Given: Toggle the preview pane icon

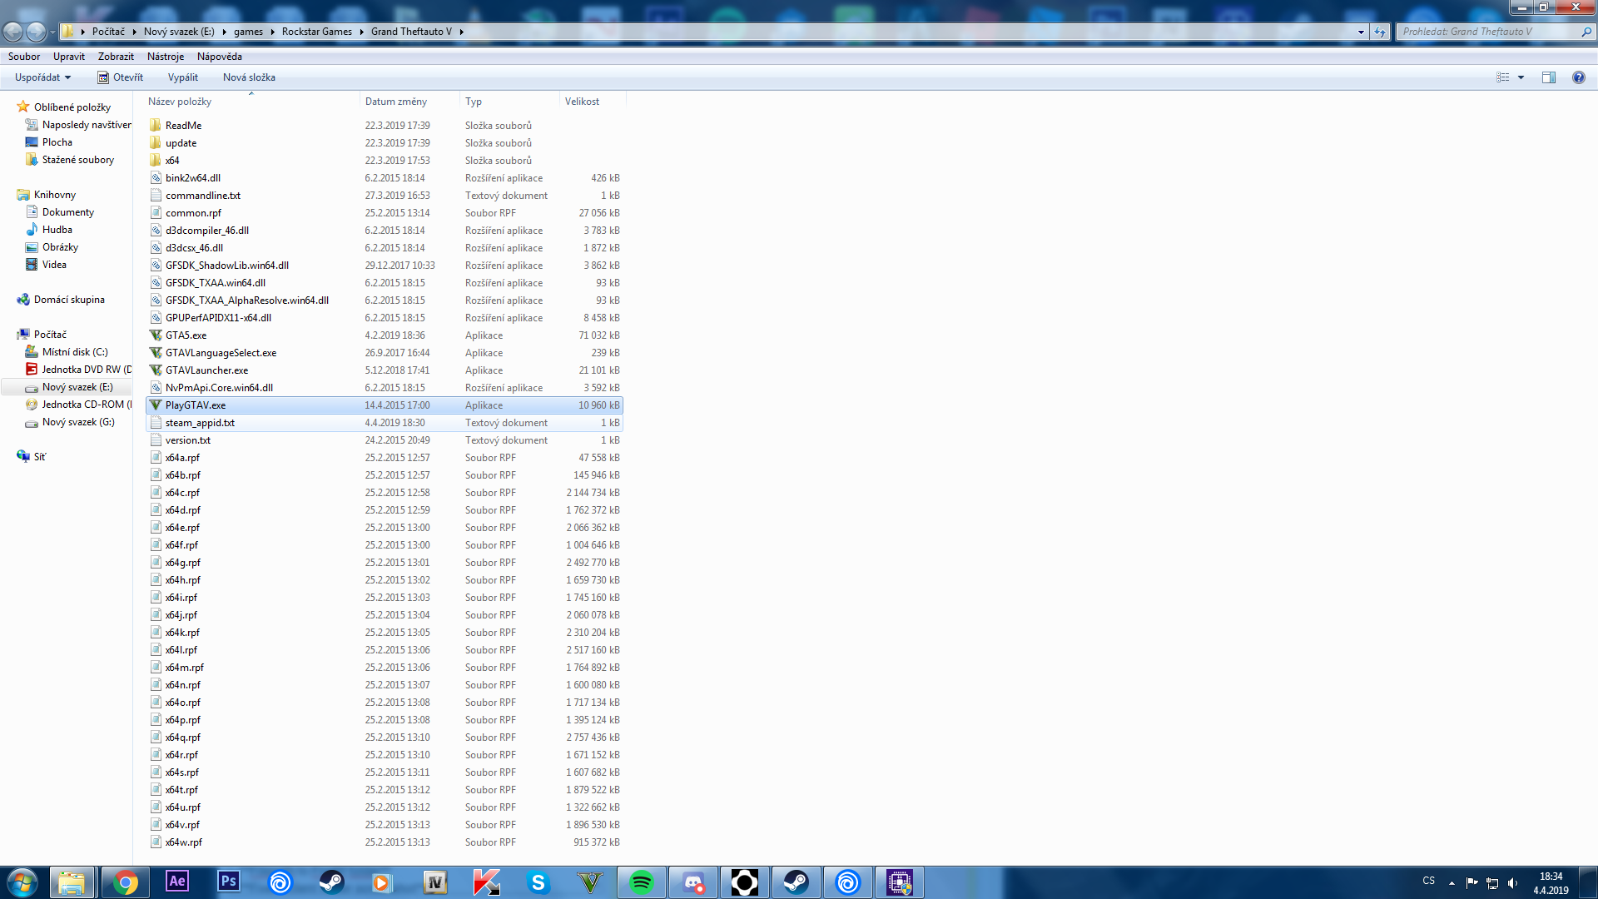Looking at the screenshot, I should click(x=1548, y=77).
